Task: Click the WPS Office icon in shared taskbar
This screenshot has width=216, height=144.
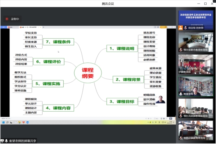Action: coord(23,123)
